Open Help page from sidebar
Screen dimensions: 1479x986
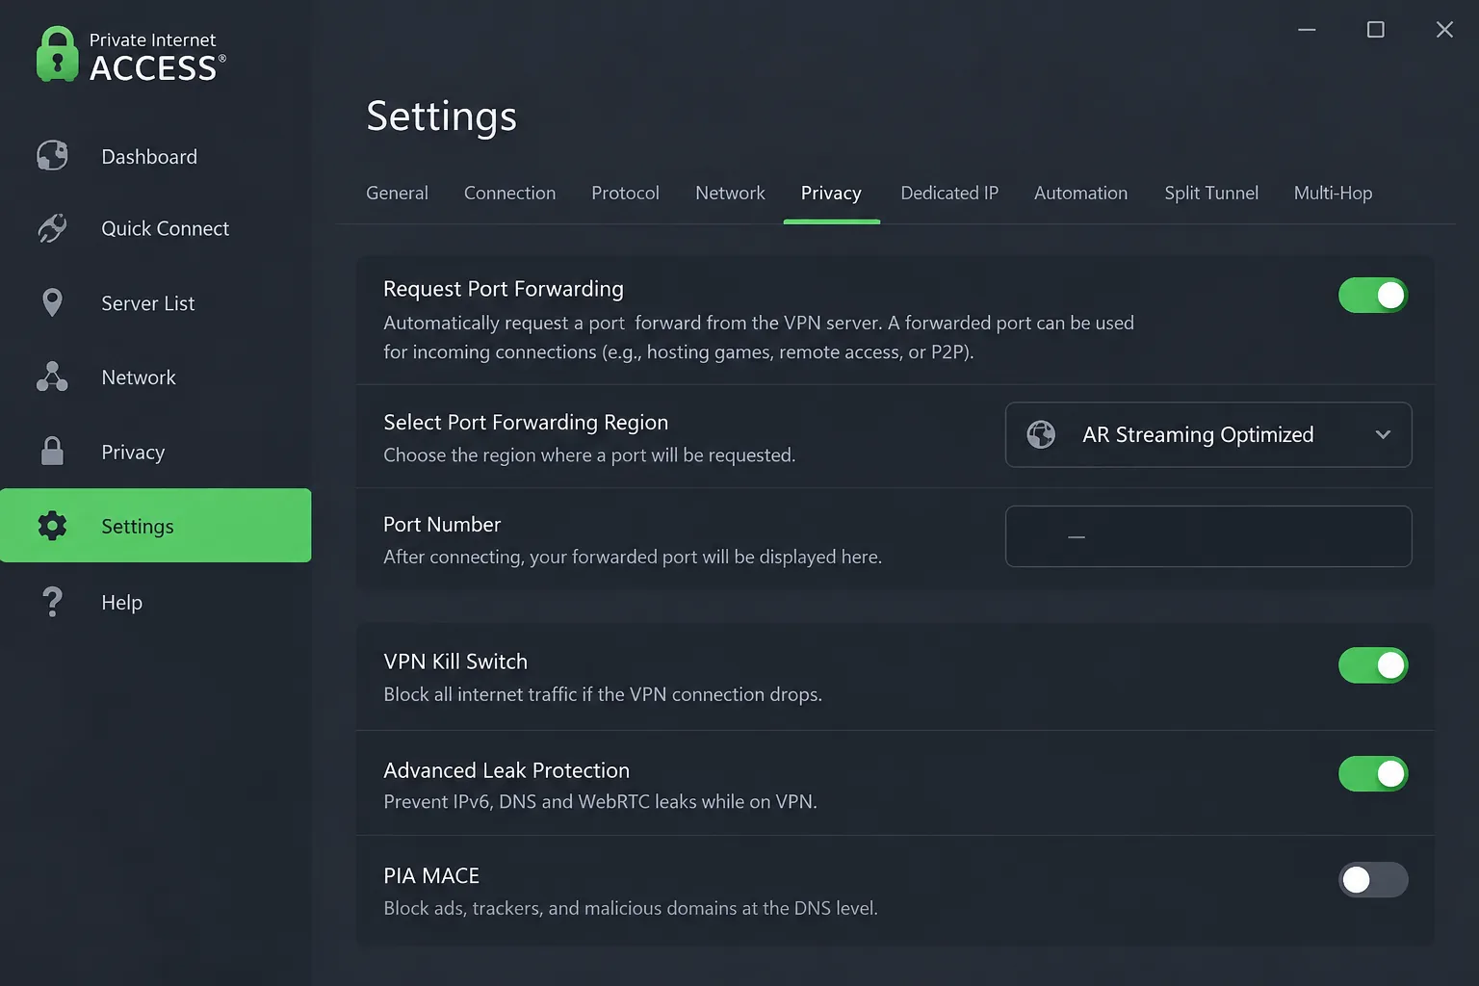(156, 602)
